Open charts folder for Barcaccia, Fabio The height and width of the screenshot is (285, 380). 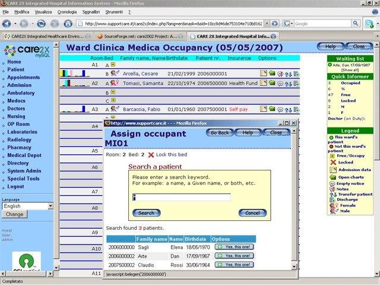tap(272, 109)
